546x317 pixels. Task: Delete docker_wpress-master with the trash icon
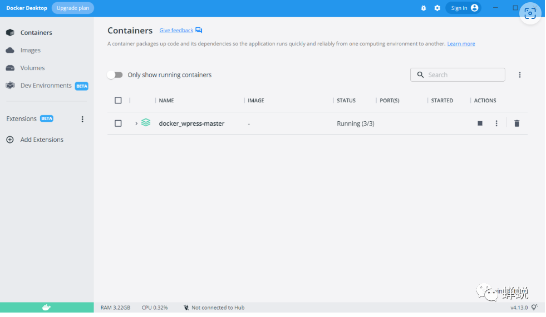517,123
